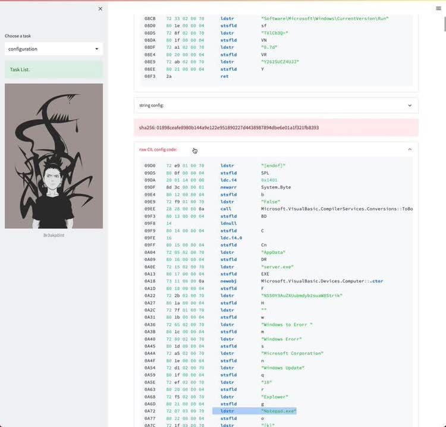
Task: Click the highlighted "Notepad.exe" string
Action: (x=278, y=411)
